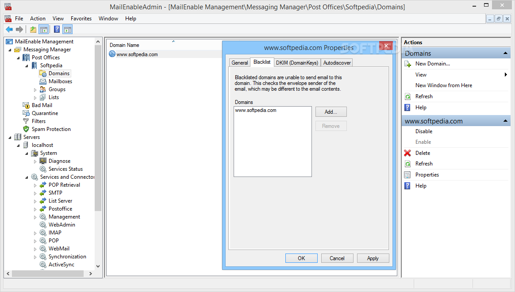Open the View submenu arrow in Actions
The image size is (515, 292).
506,75
